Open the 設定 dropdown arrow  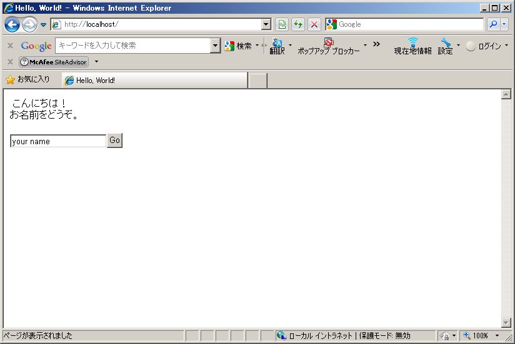tap(458, 45)
